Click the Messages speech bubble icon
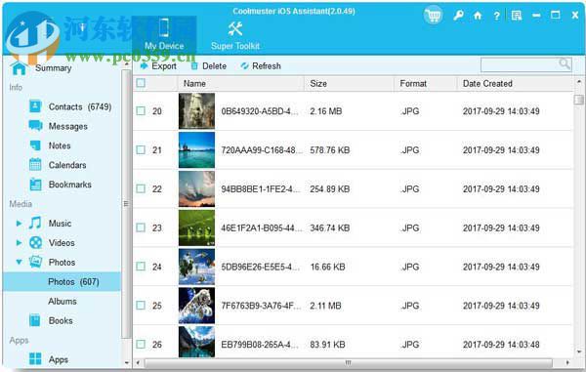The height and width of the screenshot is (372, 586). 35,126
